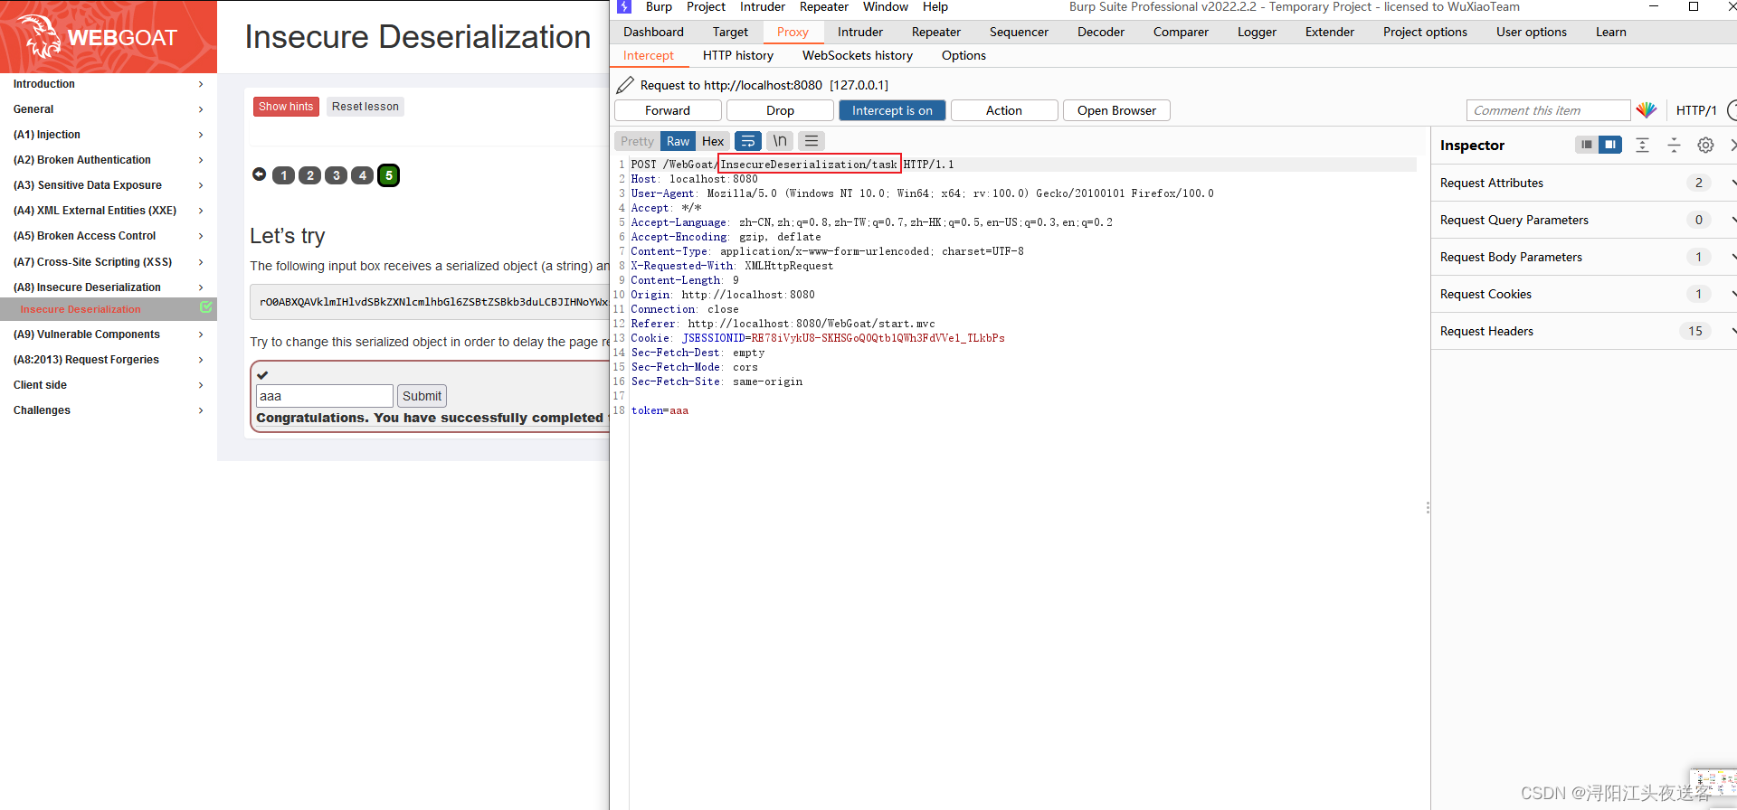Expand (A8:2013) Request Forgeries category
The height and width of the screenshot is (810, 1737).
click(109, 360)
